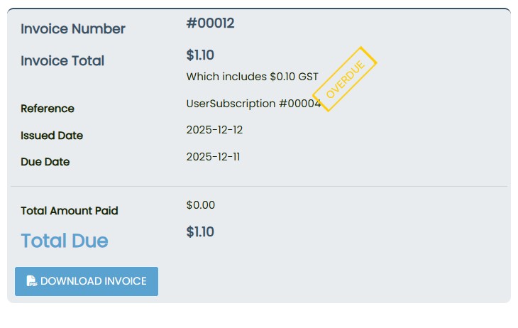Click the blue Total Due heading
The width and height of the screenshot is (518, 328).
pos(65,241)
